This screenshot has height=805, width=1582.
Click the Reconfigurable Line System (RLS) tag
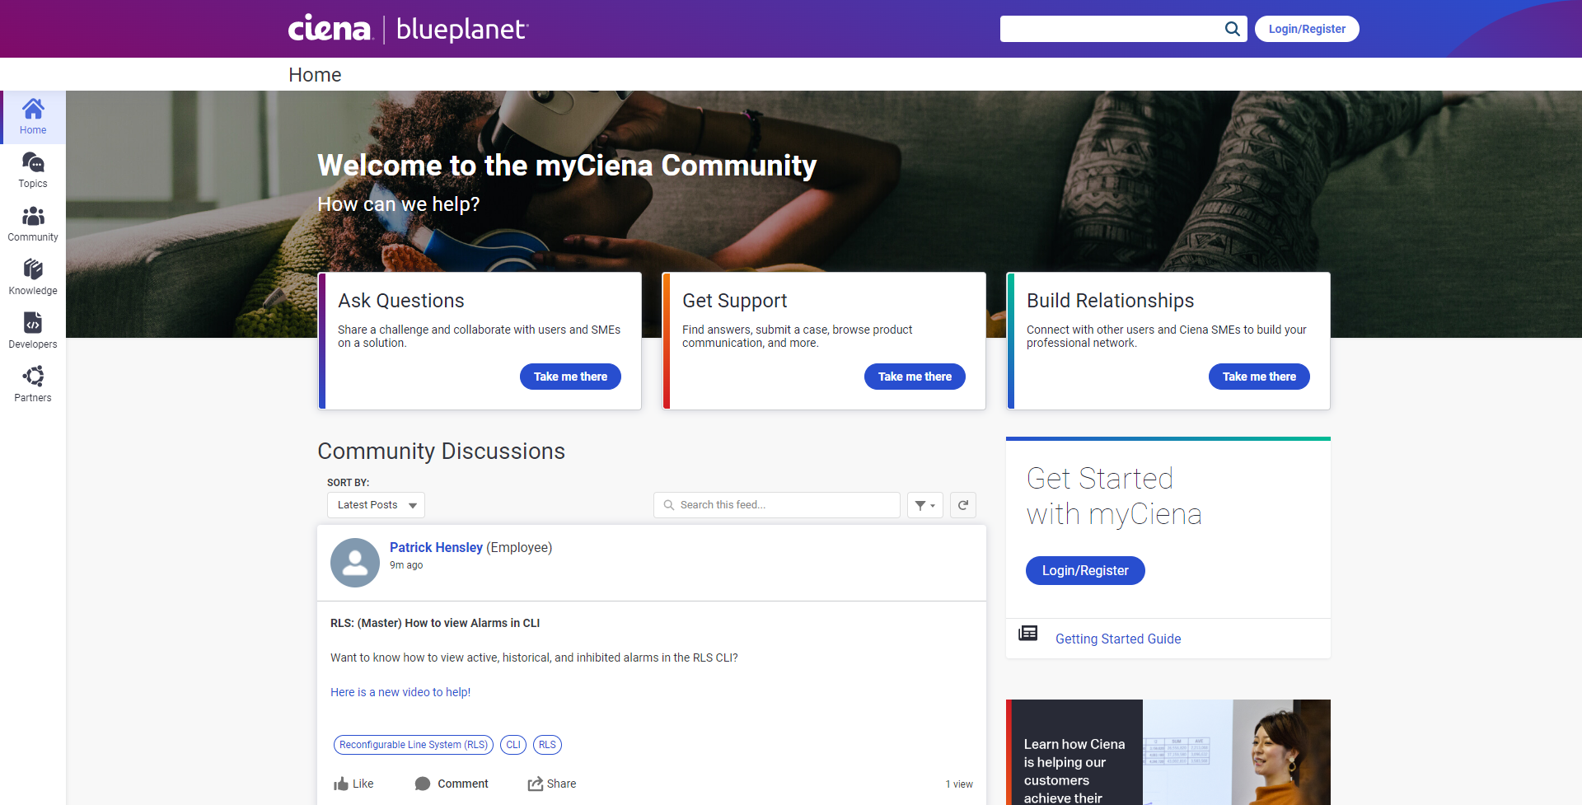pos(413,744)
